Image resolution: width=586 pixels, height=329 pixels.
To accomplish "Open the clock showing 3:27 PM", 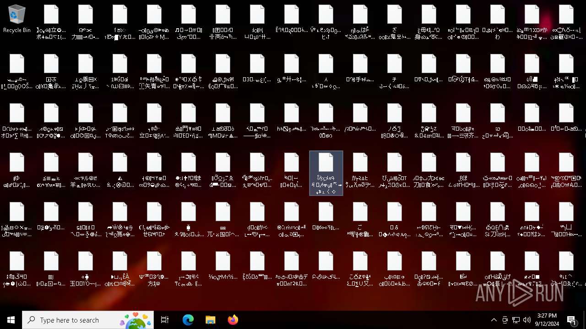I will coord(547,320).
